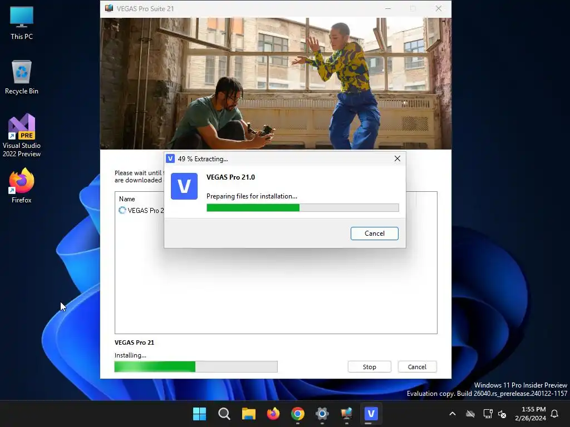Open the Settings gear in the taskbar
Viewport: 570px width, 427px height.
click(x=322, y=414)
